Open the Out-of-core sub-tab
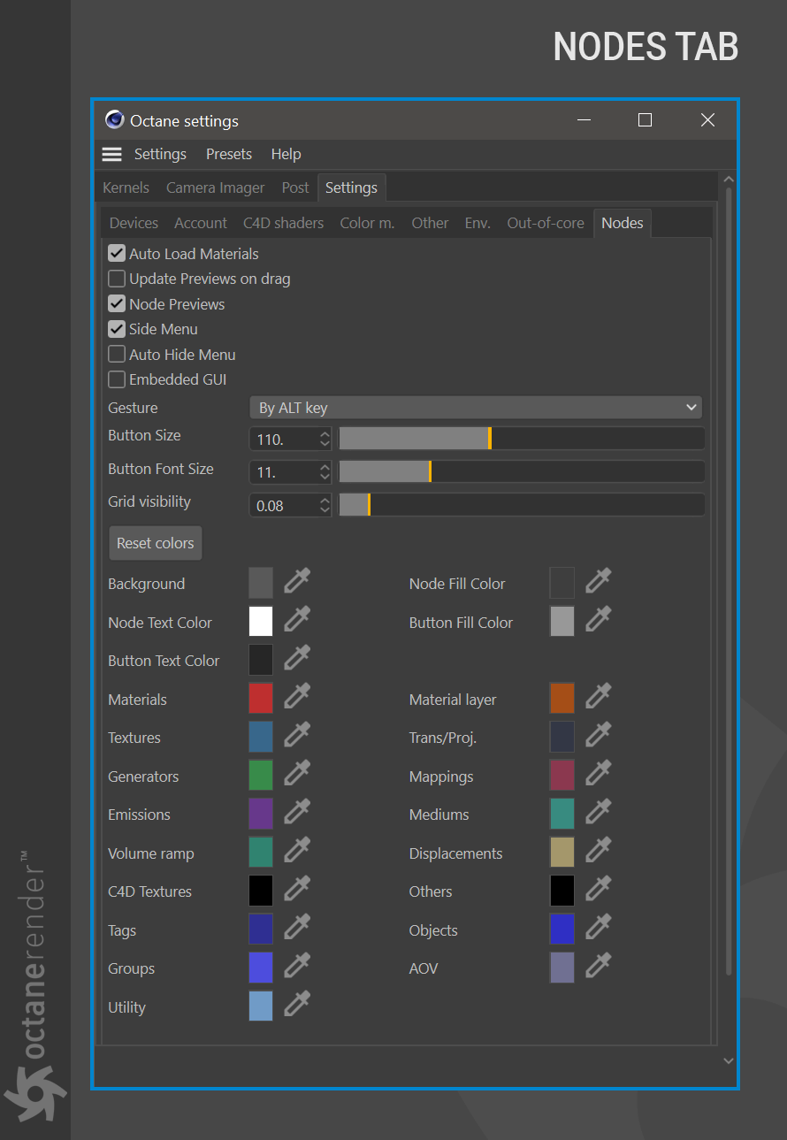The image size is (787, 1140). tap(546, 223)
